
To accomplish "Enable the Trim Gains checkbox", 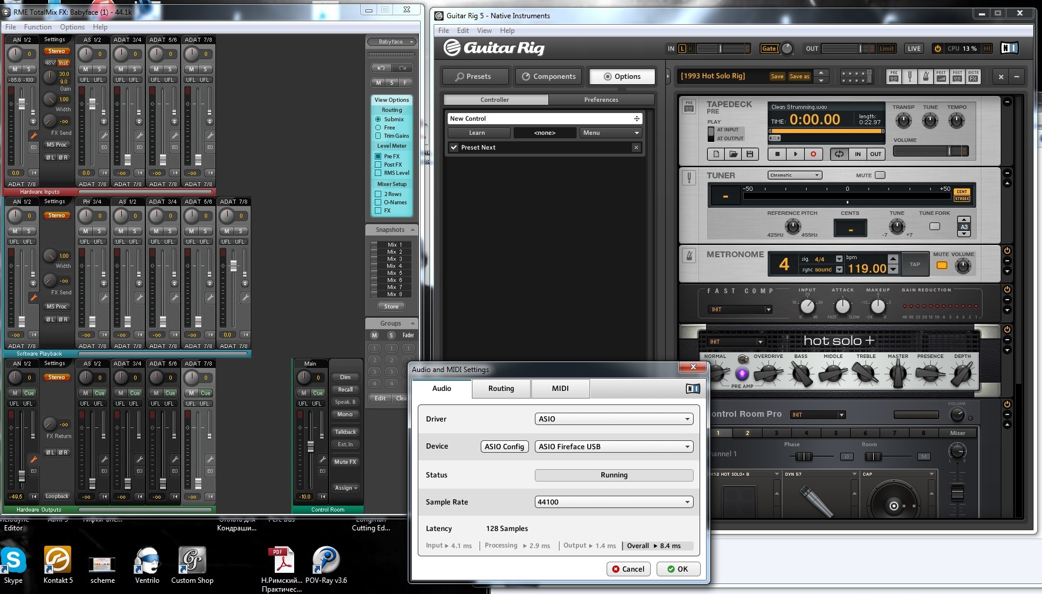I will [x=378, y=136].
